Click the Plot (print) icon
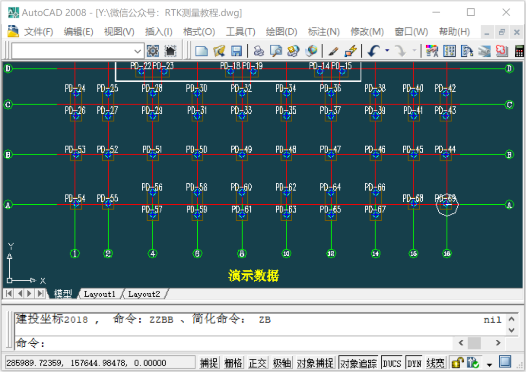This screenshot has width=526, height=372. pos(258,51)
